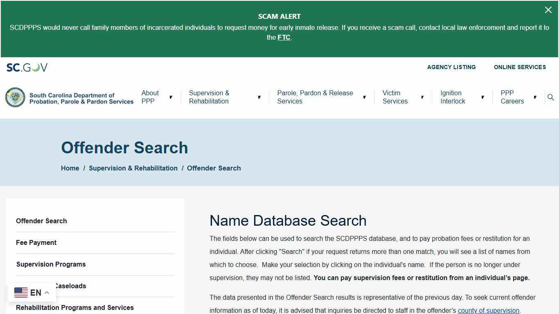
Task: Select Fee Payment in the sidebar
Action: (36, 242)
